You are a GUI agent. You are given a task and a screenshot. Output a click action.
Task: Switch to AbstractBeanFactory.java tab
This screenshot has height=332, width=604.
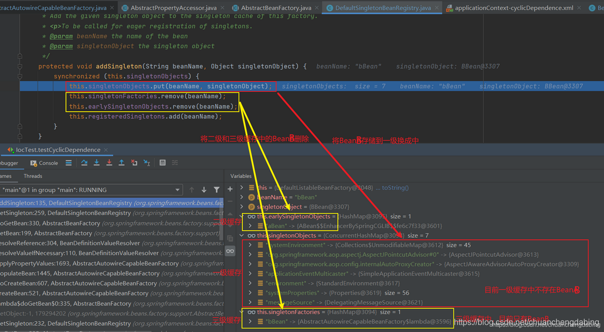click(276, 8)
